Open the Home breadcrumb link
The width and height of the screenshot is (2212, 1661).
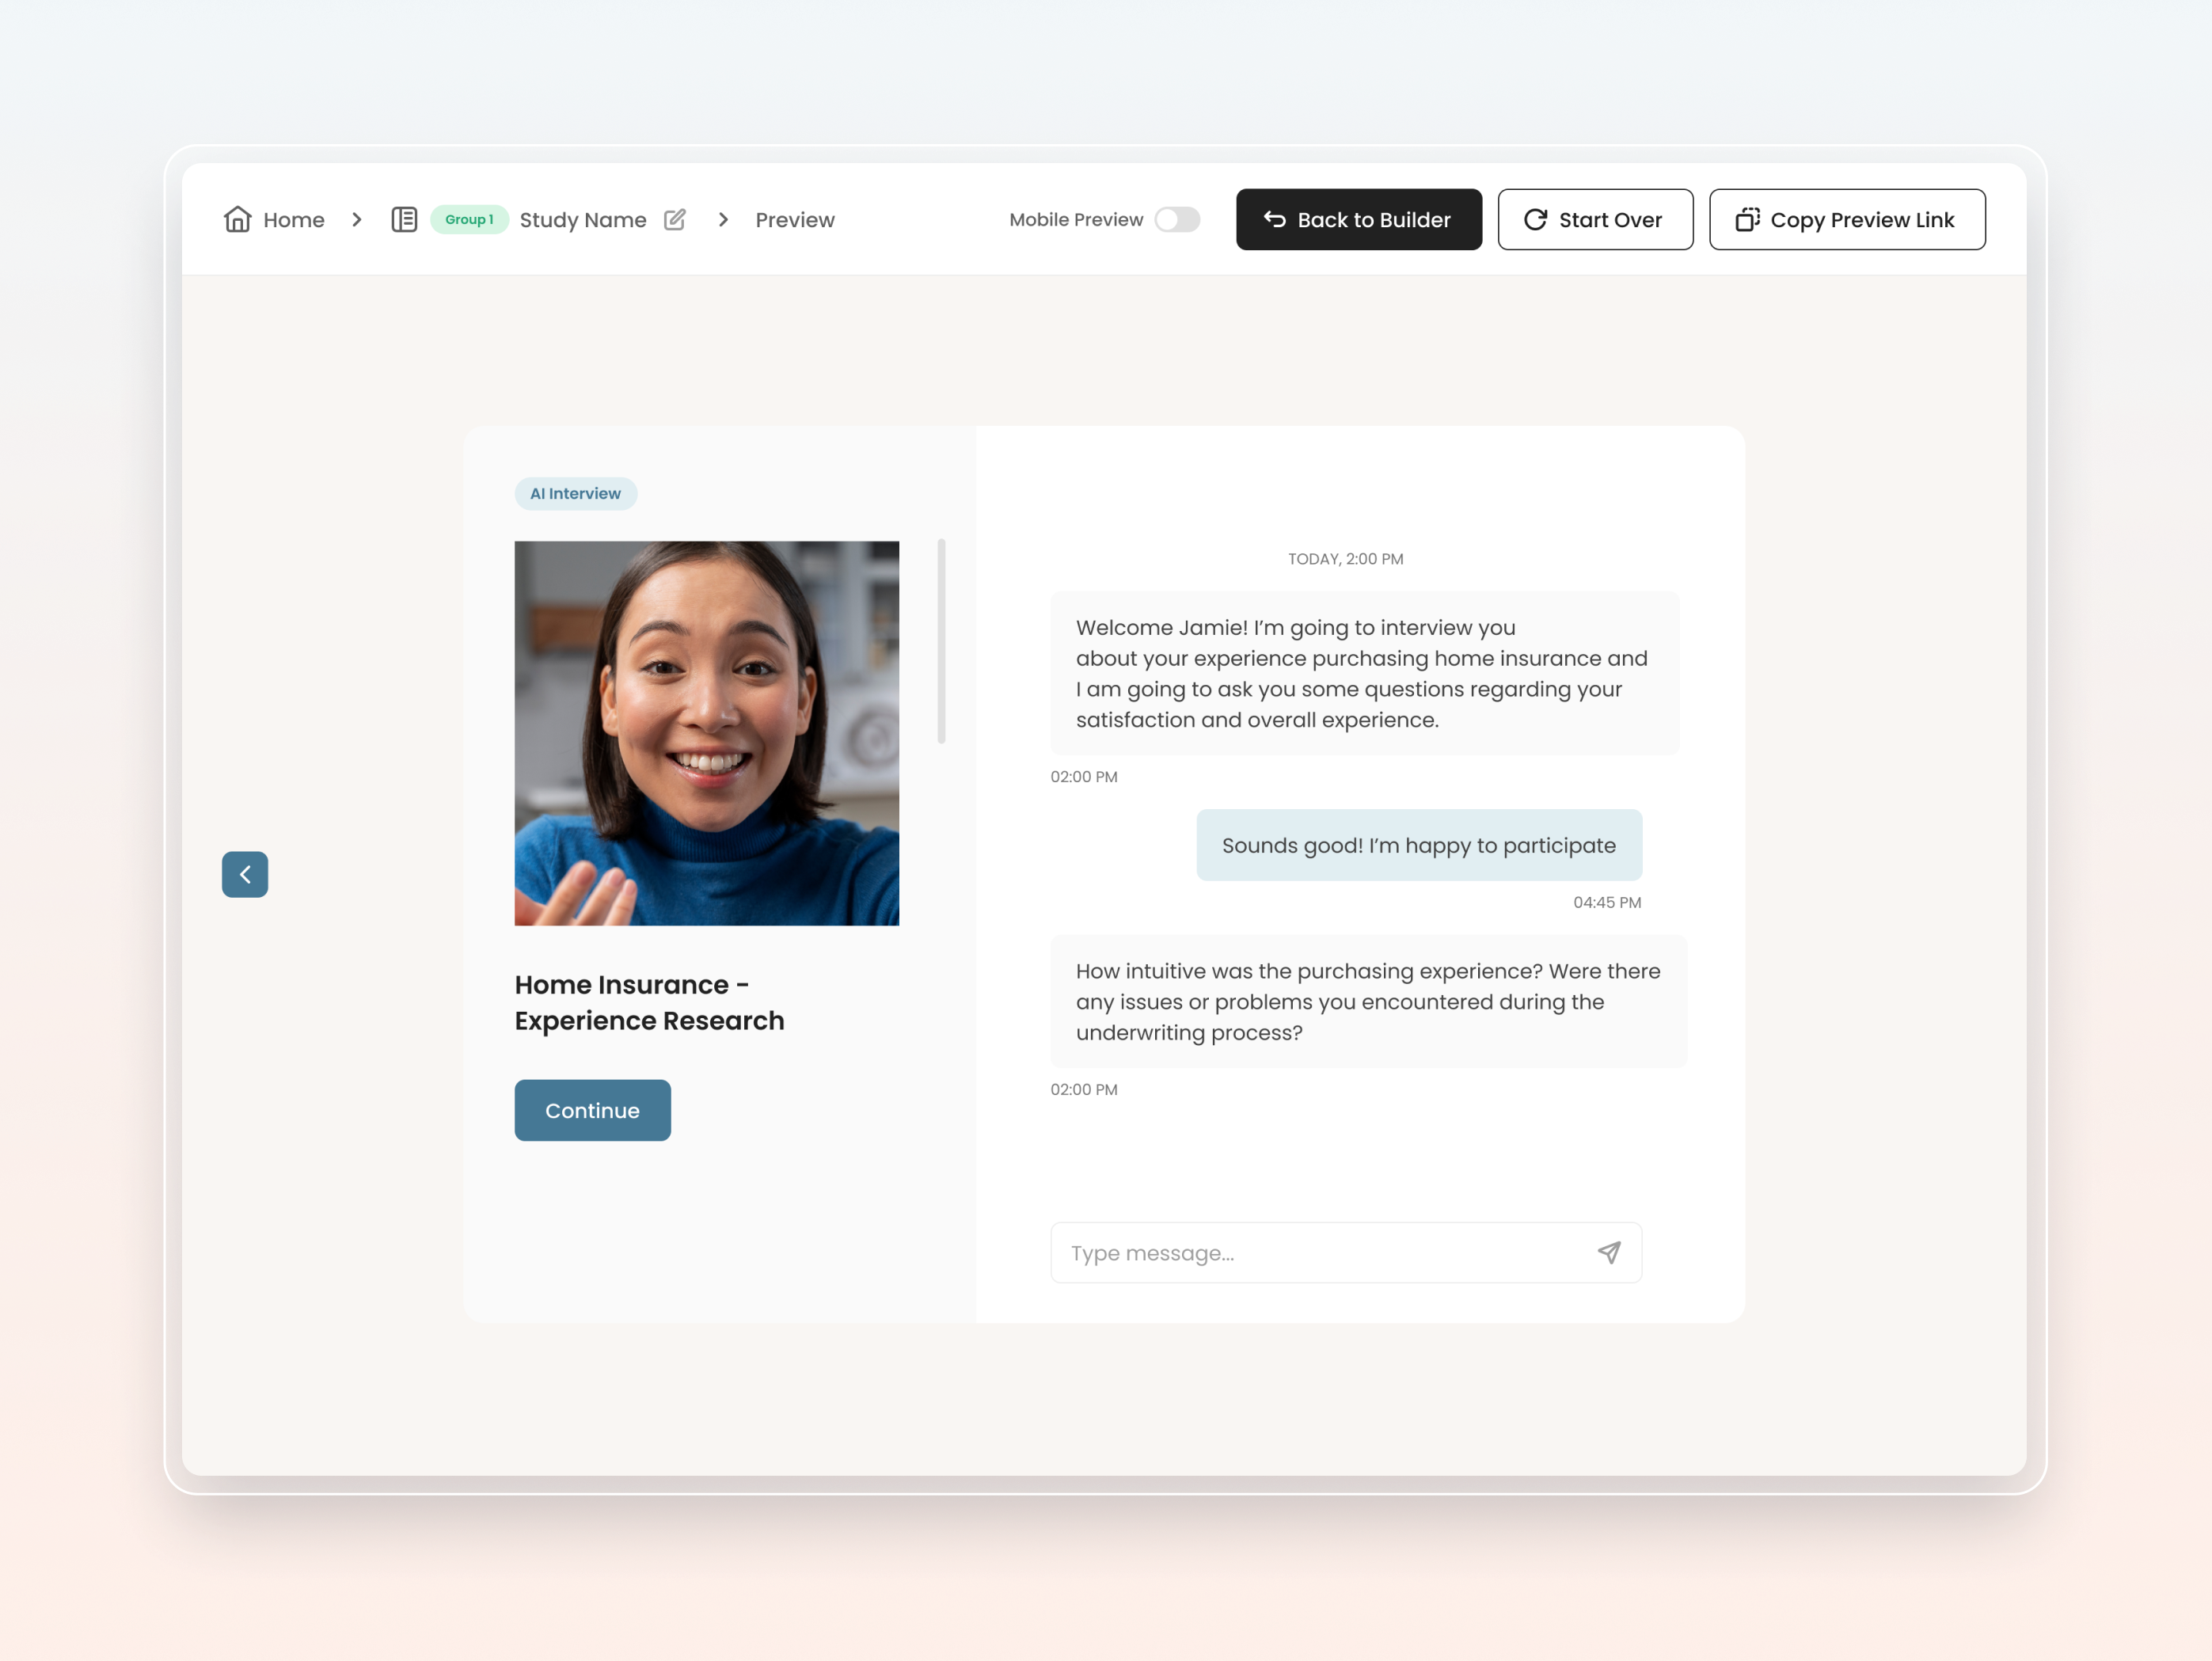(293, 220)
